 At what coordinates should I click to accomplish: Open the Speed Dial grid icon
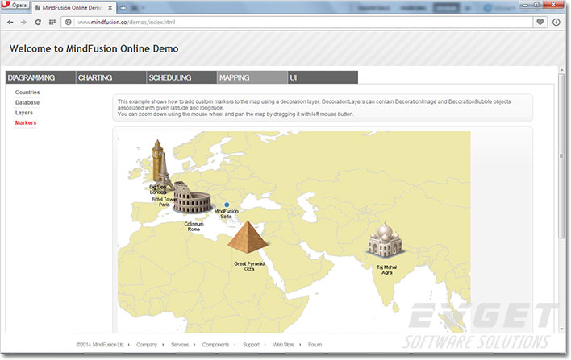pyautogui.click(x=52, y=23)
